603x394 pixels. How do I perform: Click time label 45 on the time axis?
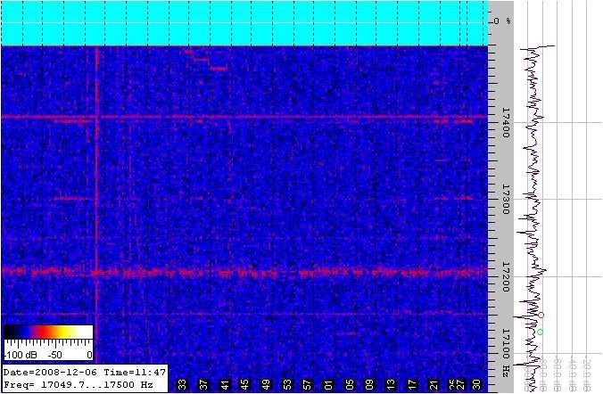245,384
